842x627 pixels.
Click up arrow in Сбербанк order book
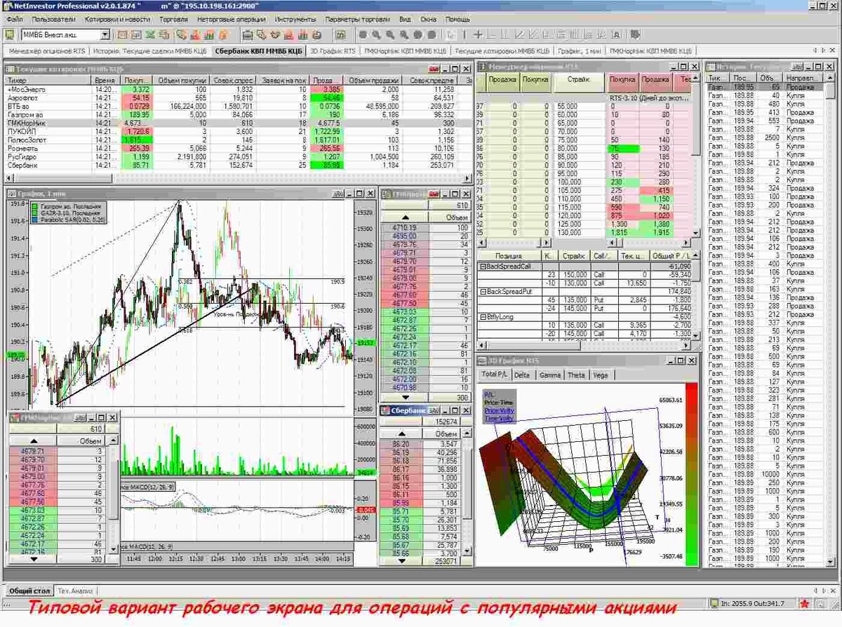pyautogui.click(x=402, y=434)
